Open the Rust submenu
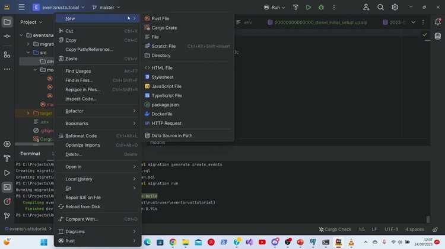The width and height of the screenshot is (445, 249). [98, 241]
